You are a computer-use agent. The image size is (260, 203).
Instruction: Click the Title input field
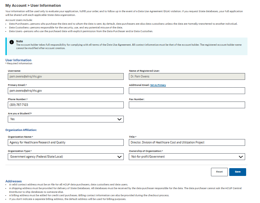(187, 142)
